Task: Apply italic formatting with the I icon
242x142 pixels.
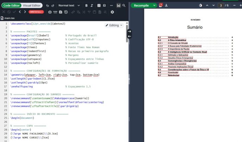Action: point(92,6)
